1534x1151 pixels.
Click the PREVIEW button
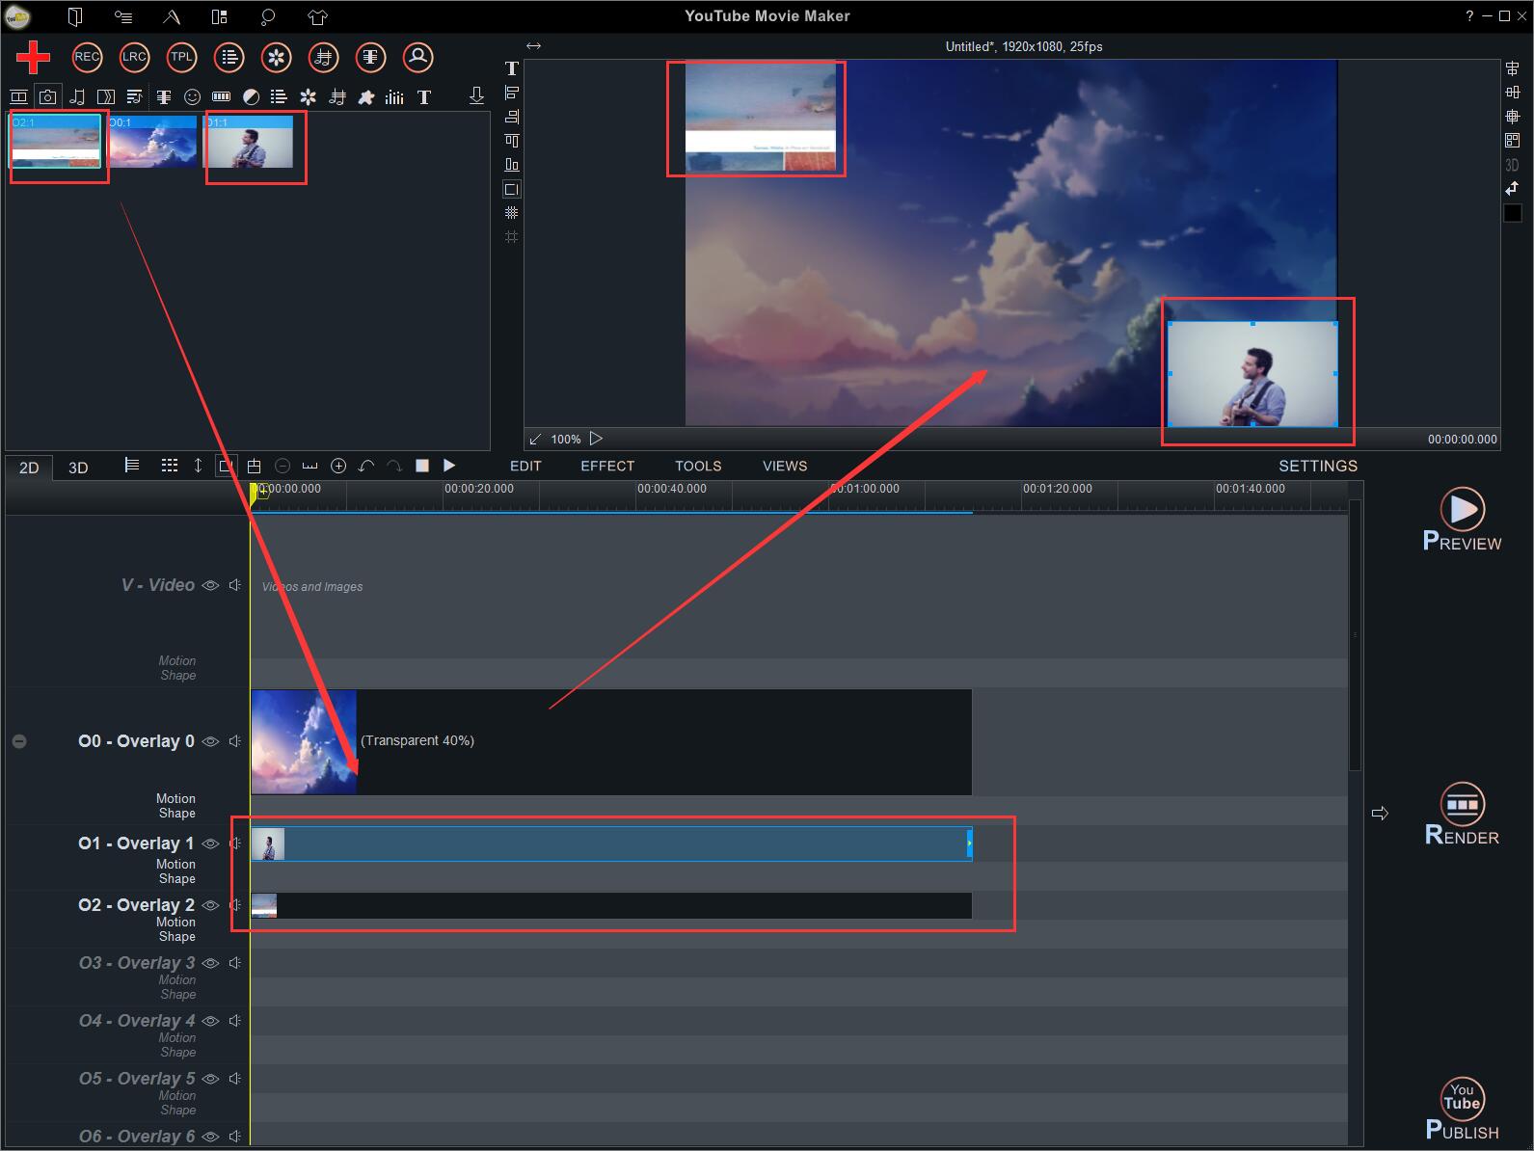point(1462,520)
